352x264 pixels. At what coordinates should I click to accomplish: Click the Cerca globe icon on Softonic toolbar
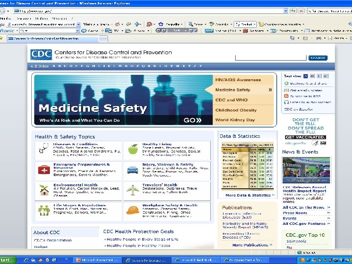pos(84,30)
